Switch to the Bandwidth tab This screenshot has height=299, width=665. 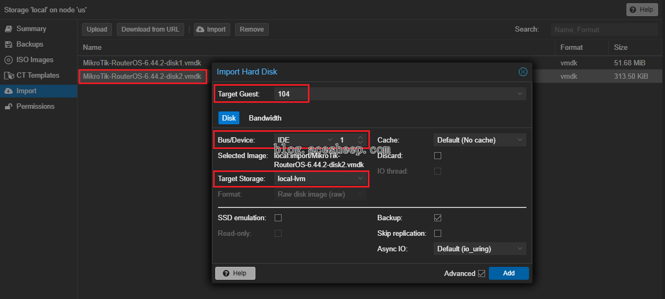pos(265,118)
